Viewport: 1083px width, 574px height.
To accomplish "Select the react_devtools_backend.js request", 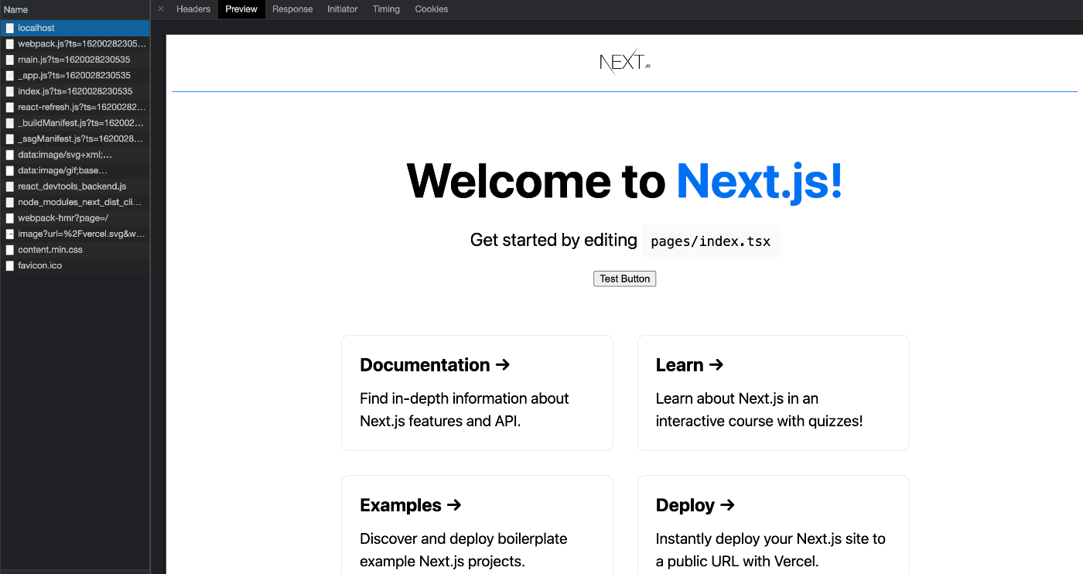I will tap(75, 186).
